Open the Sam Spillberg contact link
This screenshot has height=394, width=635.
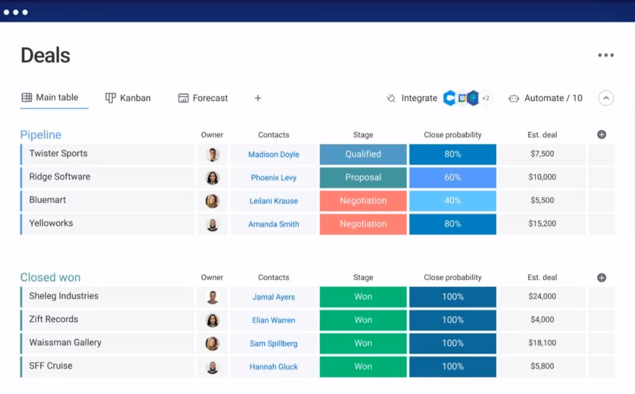tap(273, 343)
